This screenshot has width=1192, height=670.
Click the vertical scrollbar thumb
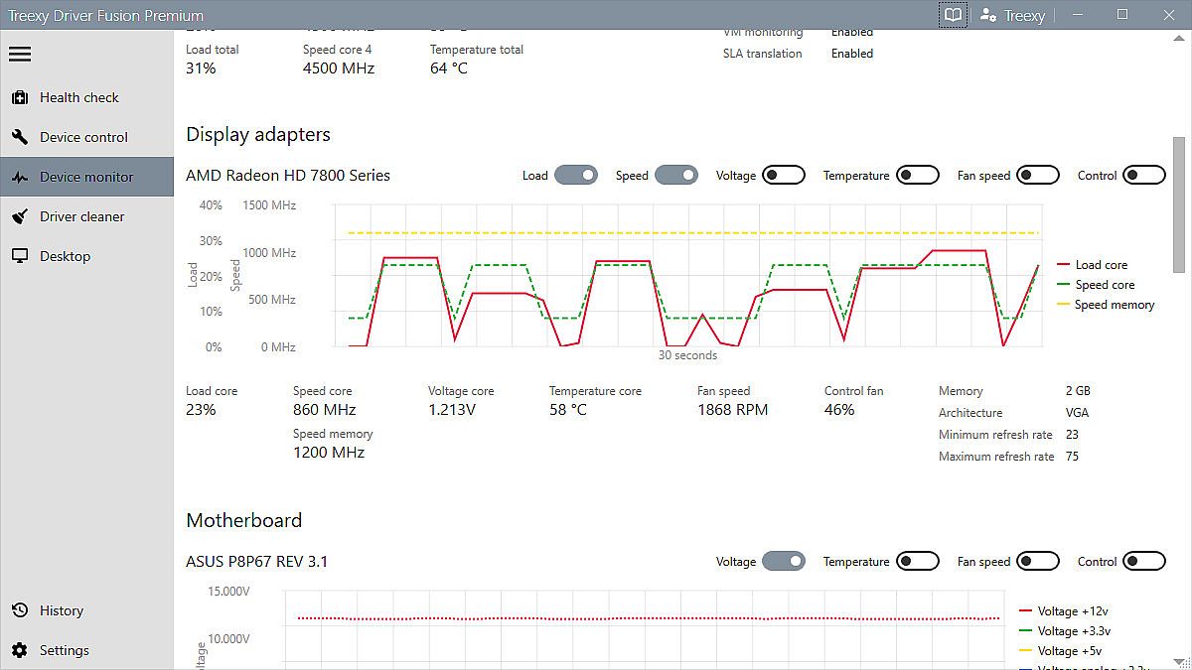tap(1179, 204)
